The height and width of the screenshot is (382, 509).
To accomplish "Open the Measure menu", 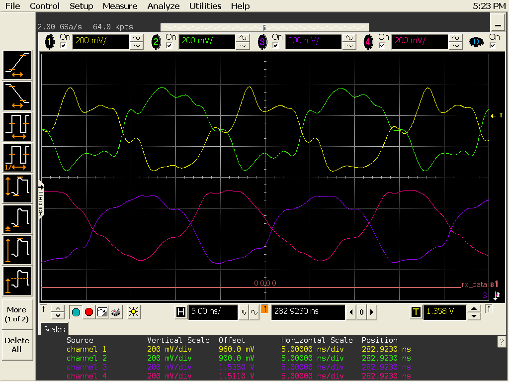I will (120, 6).
